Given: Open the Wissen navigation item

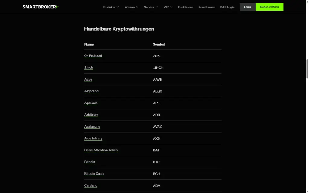Looking at the screenshot, I should [129, 7].
